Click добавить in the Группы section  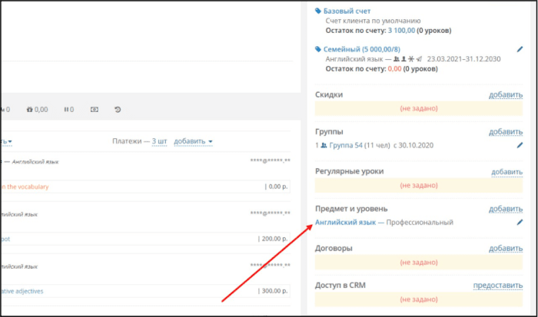(506, 131)
